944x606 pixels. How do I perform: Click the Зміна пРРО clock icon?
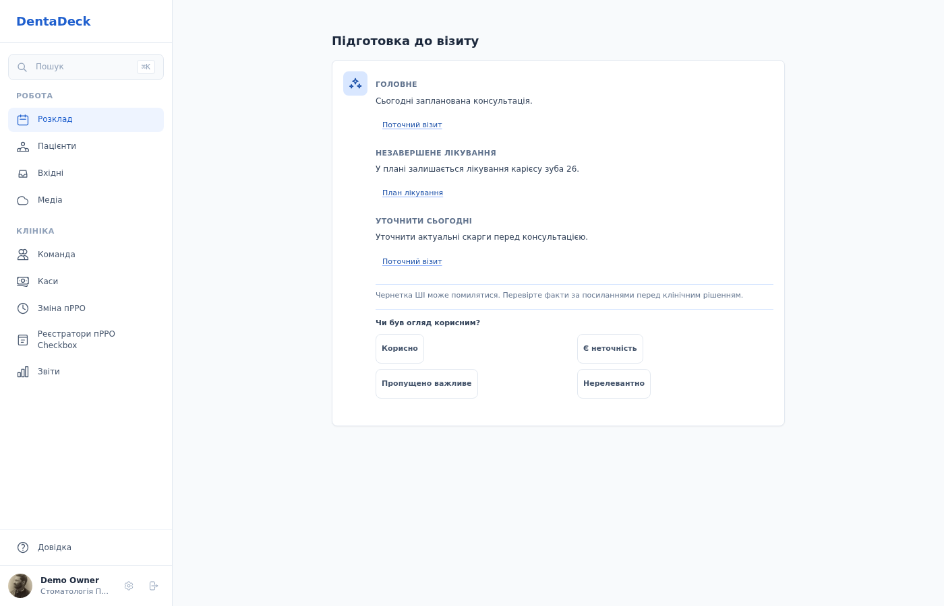tap(23, 308)
